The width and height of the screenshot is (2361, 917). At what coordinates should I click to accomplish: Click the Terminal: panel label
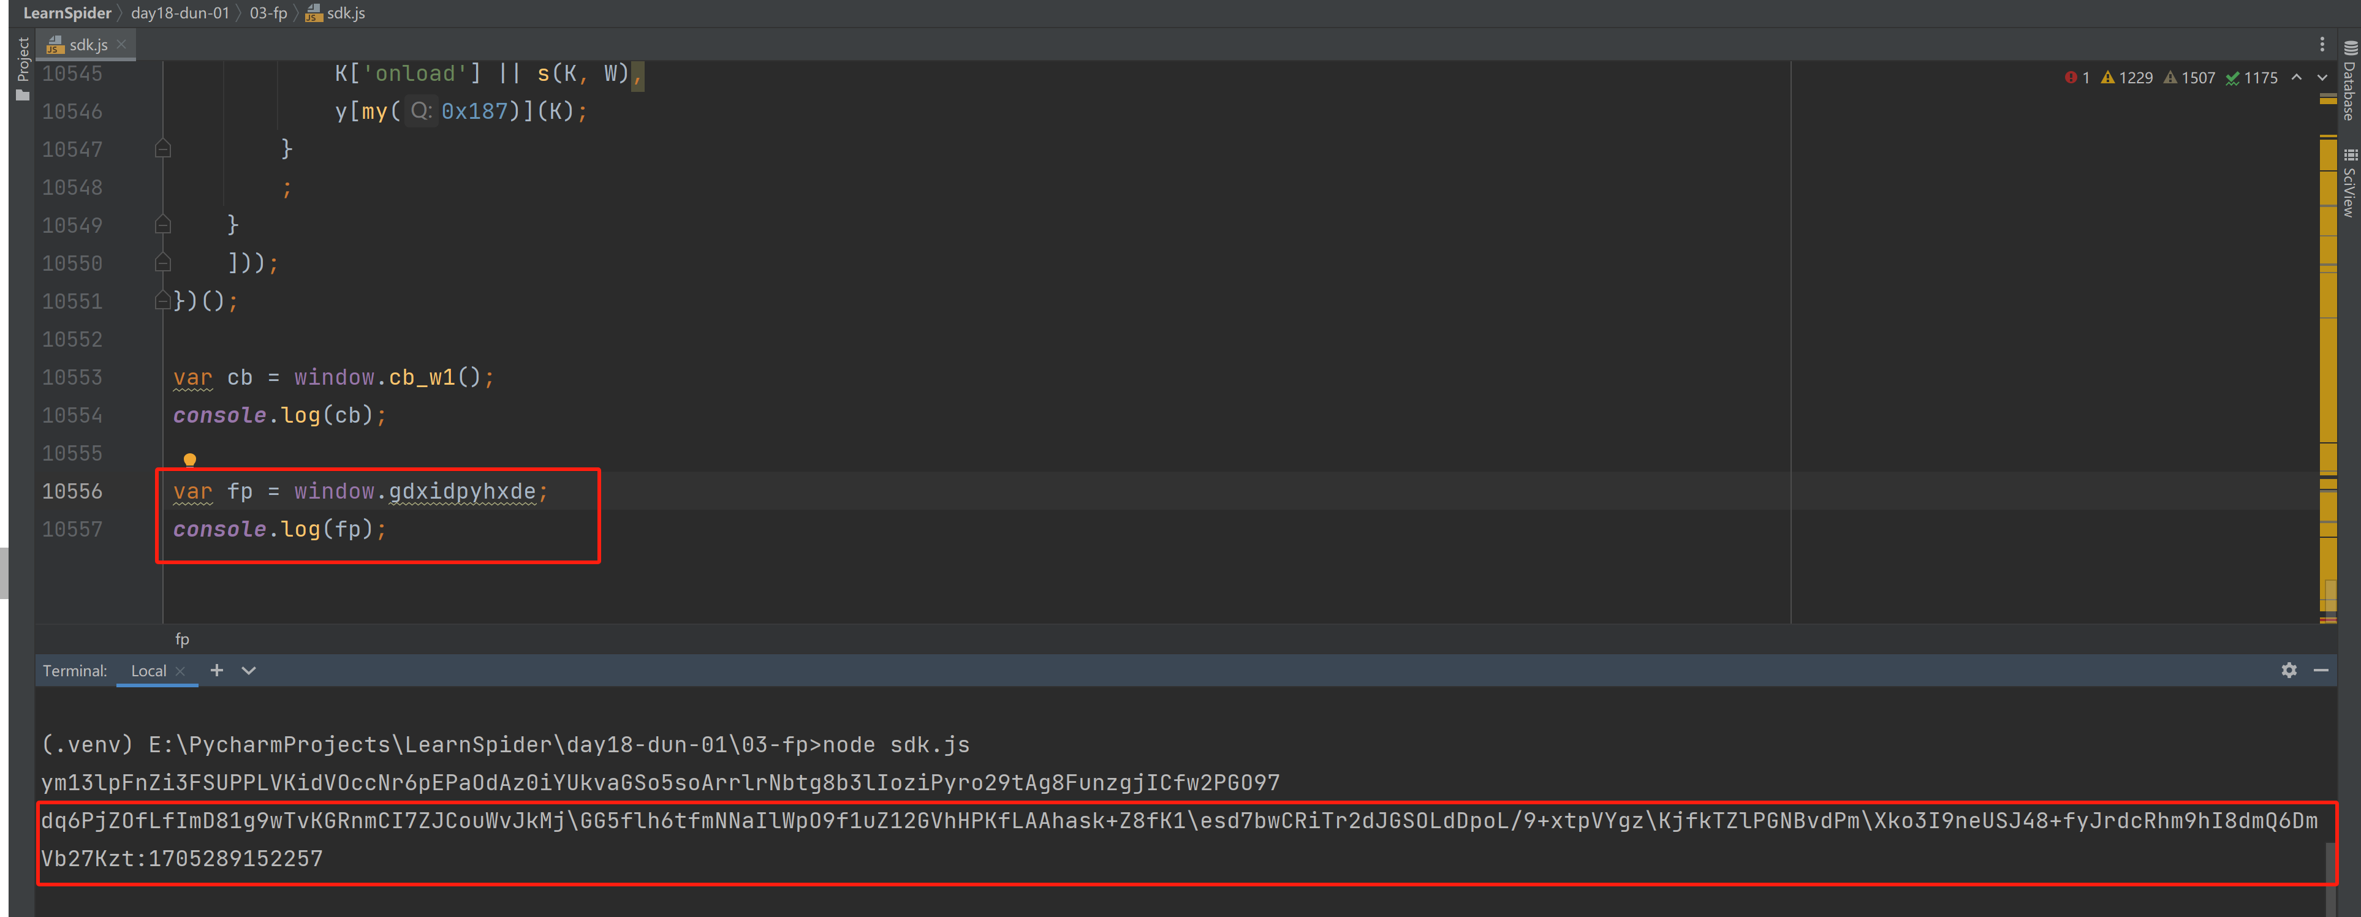[x=74, y=671]
